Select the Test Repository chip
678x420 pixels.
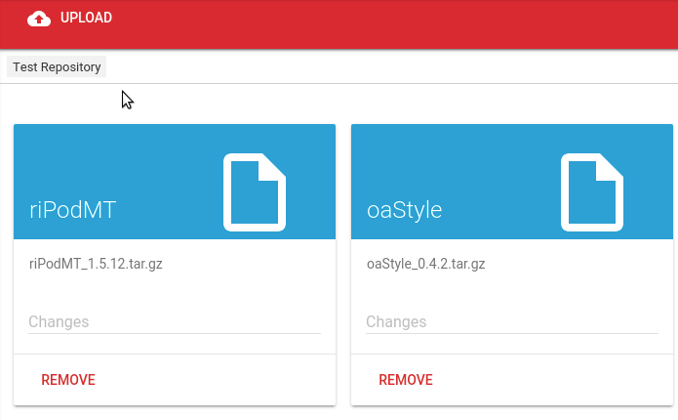(x=57, y=67)
